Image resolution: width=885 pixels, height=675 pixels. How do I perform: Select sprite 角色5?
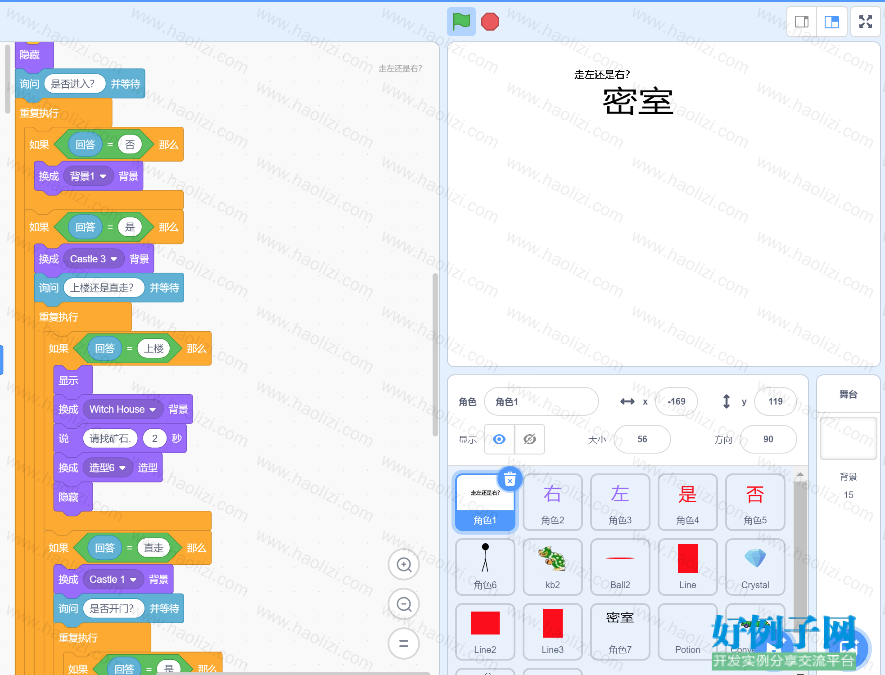pyautogui.click(x=755, y=502)
